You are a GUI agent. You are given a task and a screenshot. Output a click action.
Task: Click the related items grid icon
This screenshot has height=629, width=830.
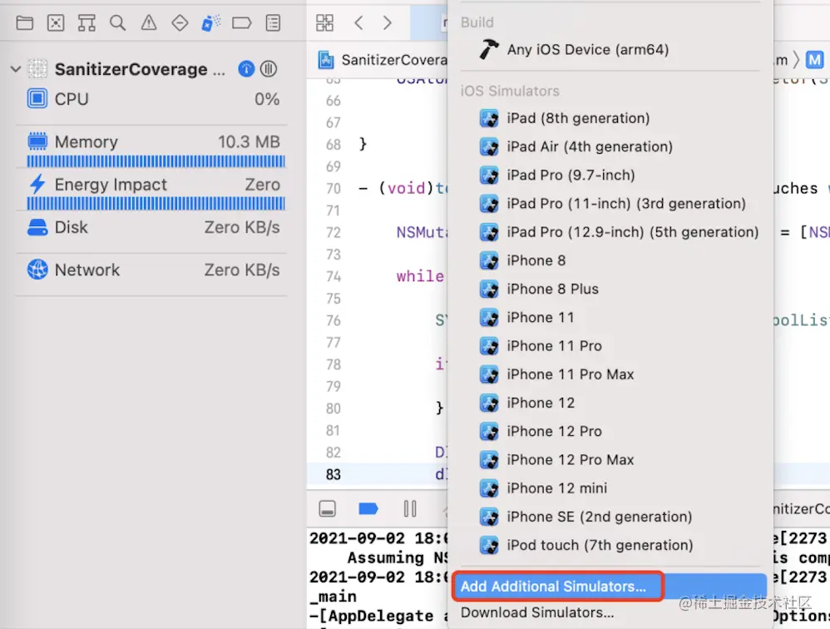(x=324, y=22)
